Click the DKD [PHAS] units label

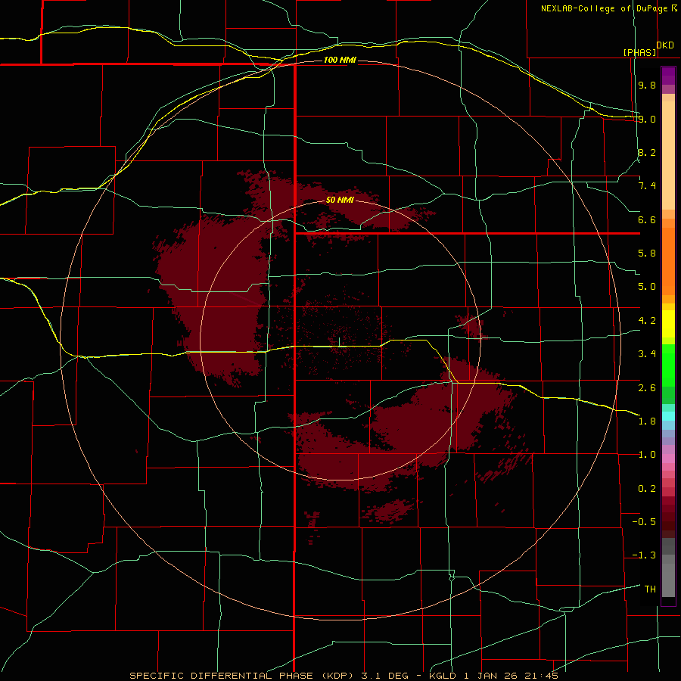[648, 48]
